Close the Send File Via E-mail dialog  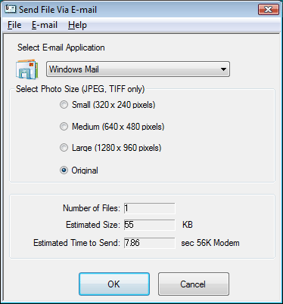click(269, 10)
